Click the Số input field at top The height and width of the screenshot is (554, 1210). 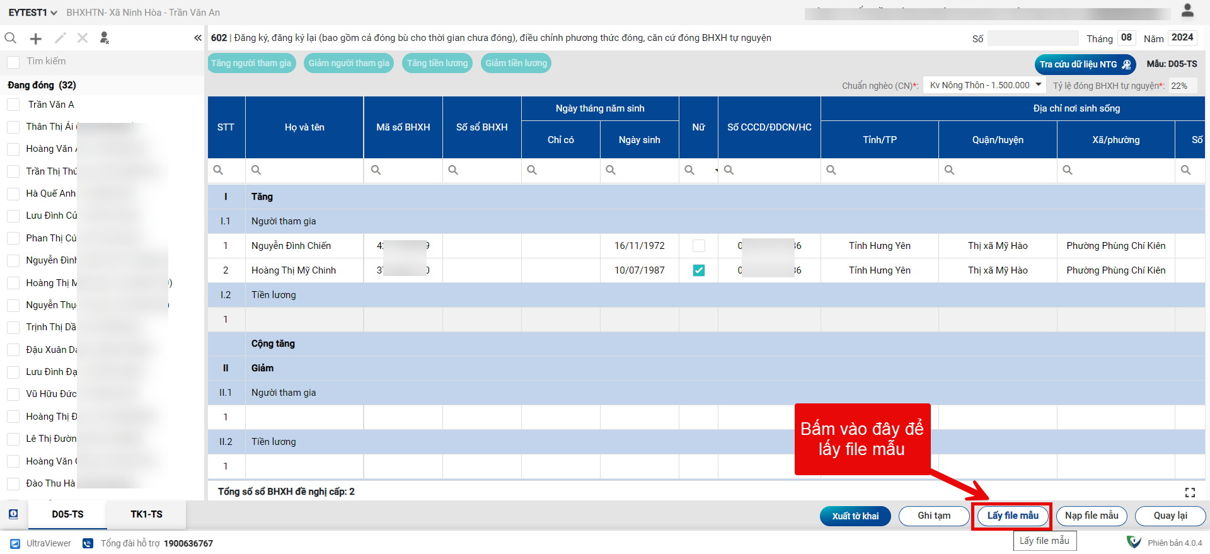click(1032, 38)
